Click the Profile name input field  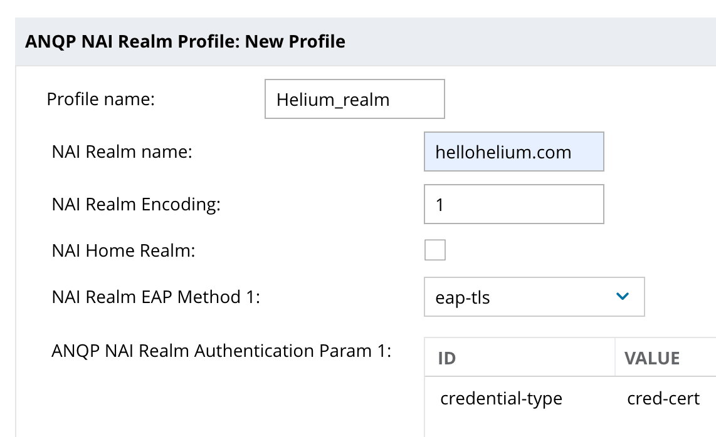click(354, 99)
